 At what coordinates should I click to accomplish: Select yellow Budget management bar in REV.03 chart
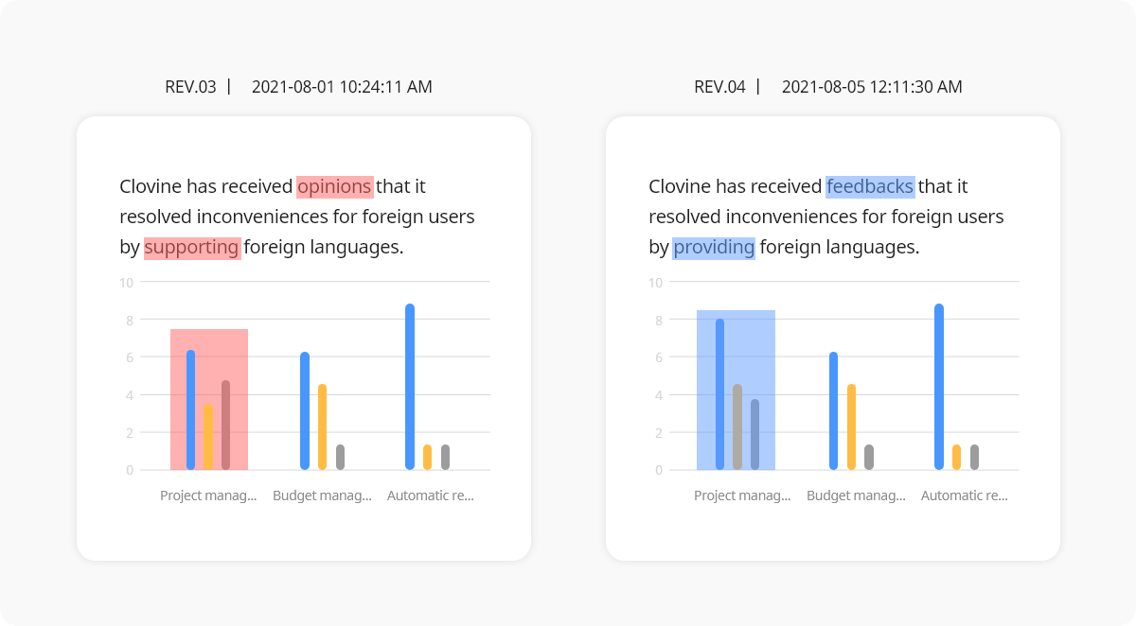coord(322,426)
